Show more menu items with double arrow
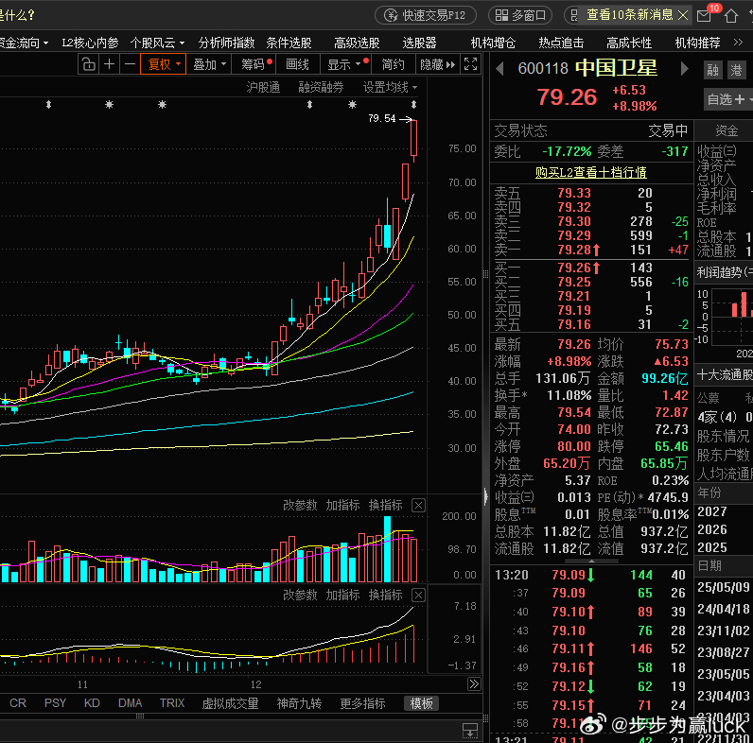The image size is (753, 743). [x=738, y=43]
